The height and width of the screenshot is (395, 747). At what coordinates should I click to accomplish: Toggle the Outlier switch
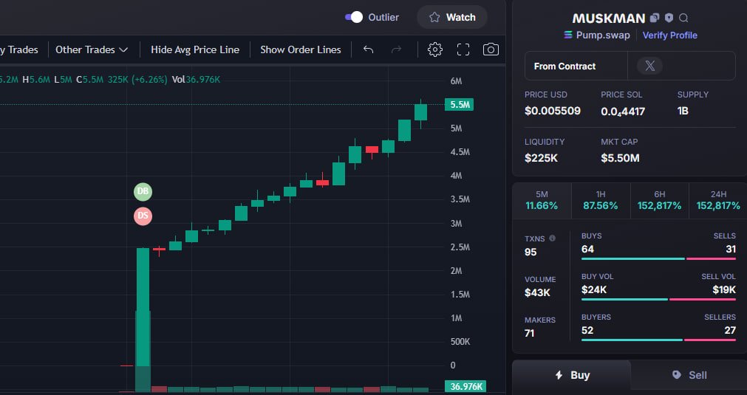[x=353, y=17]
